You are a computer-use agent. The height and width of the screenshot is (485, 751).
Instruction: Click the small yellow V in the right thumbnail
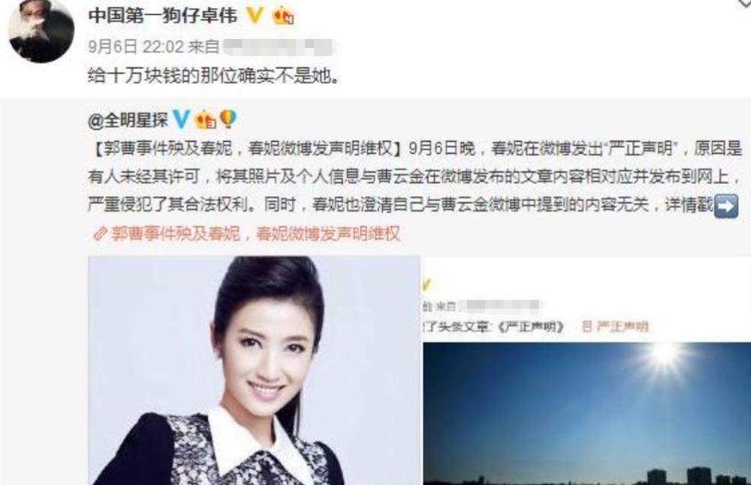tap(426, 286)
